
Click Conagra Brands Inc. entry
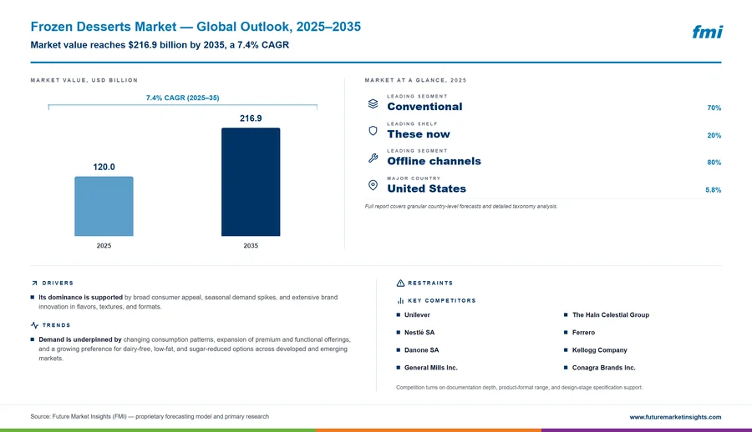click(603, 368)
